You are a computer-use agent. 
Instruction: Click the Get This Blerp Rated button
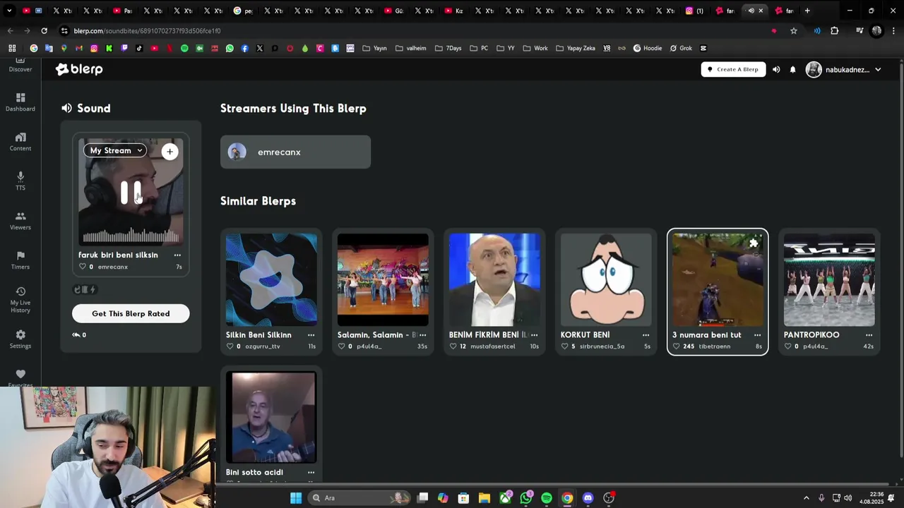131,313
